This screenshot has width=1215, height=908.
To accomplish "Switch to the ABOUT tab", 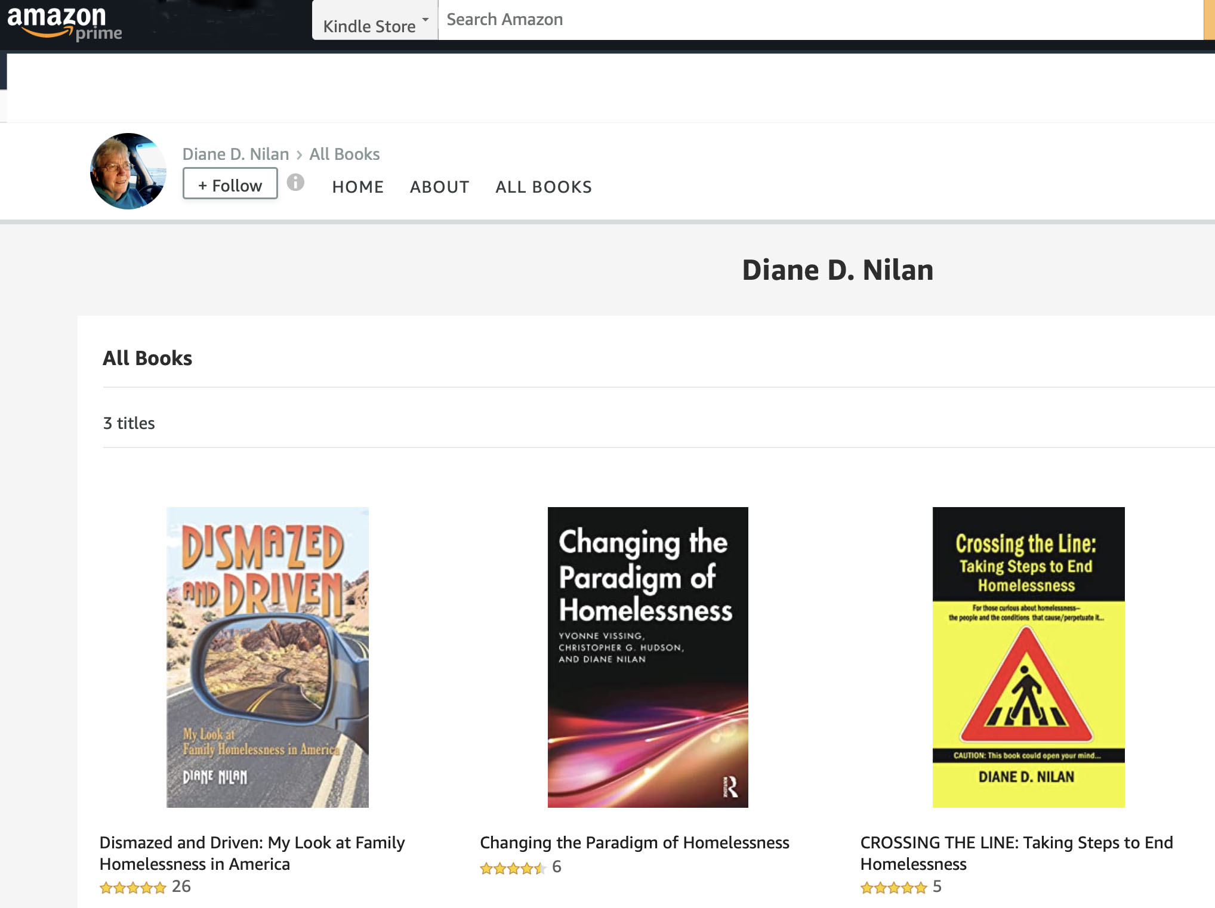I will click(x=440, y=187).
